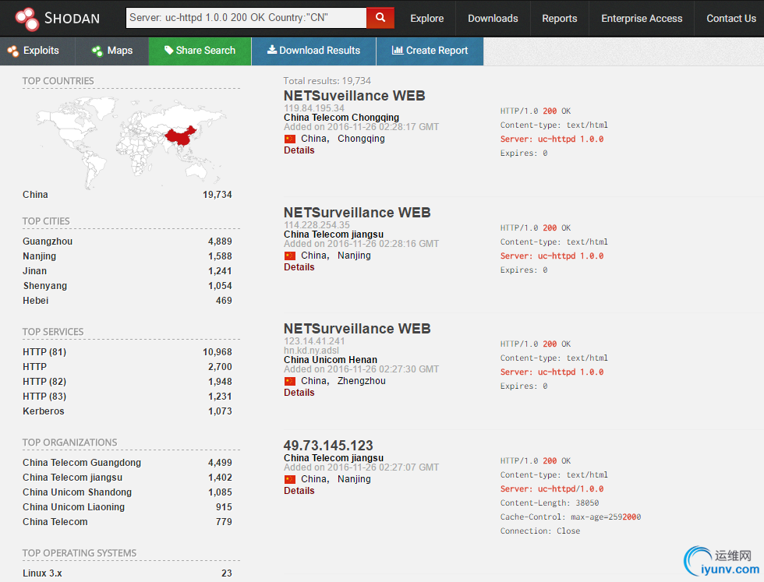This screenshot has width=764, height=582.
Task: Open the Contact Us page
Action: point(731,19)
